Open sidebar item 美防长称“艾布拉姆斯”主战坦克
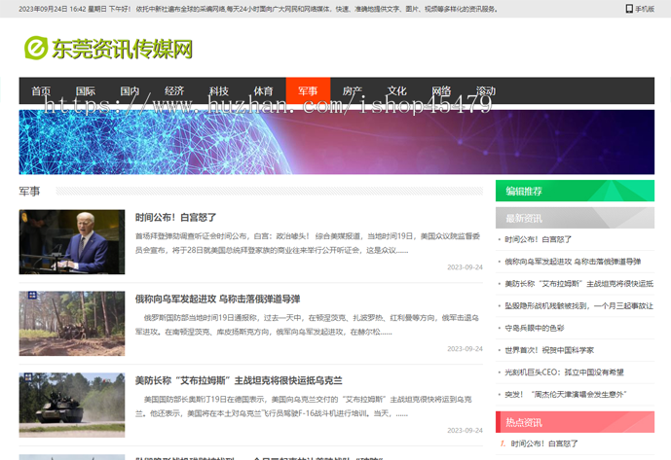The height and width of the screenshot is (460, 671). [579, 284]
